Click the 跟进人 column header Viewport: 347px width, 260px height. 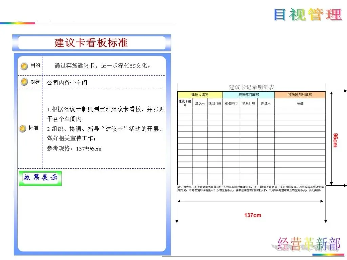(x=266, y=103)
